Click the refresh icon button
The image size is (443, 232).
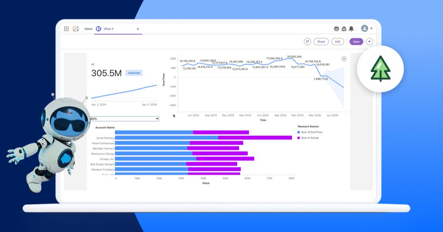click(x=307, y=42)
